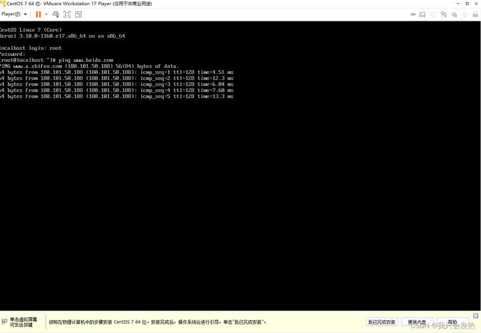Pause the virtual machine with orange pause icon
Image resolution: width=481 pixels, height=333 pixels.
39,15
